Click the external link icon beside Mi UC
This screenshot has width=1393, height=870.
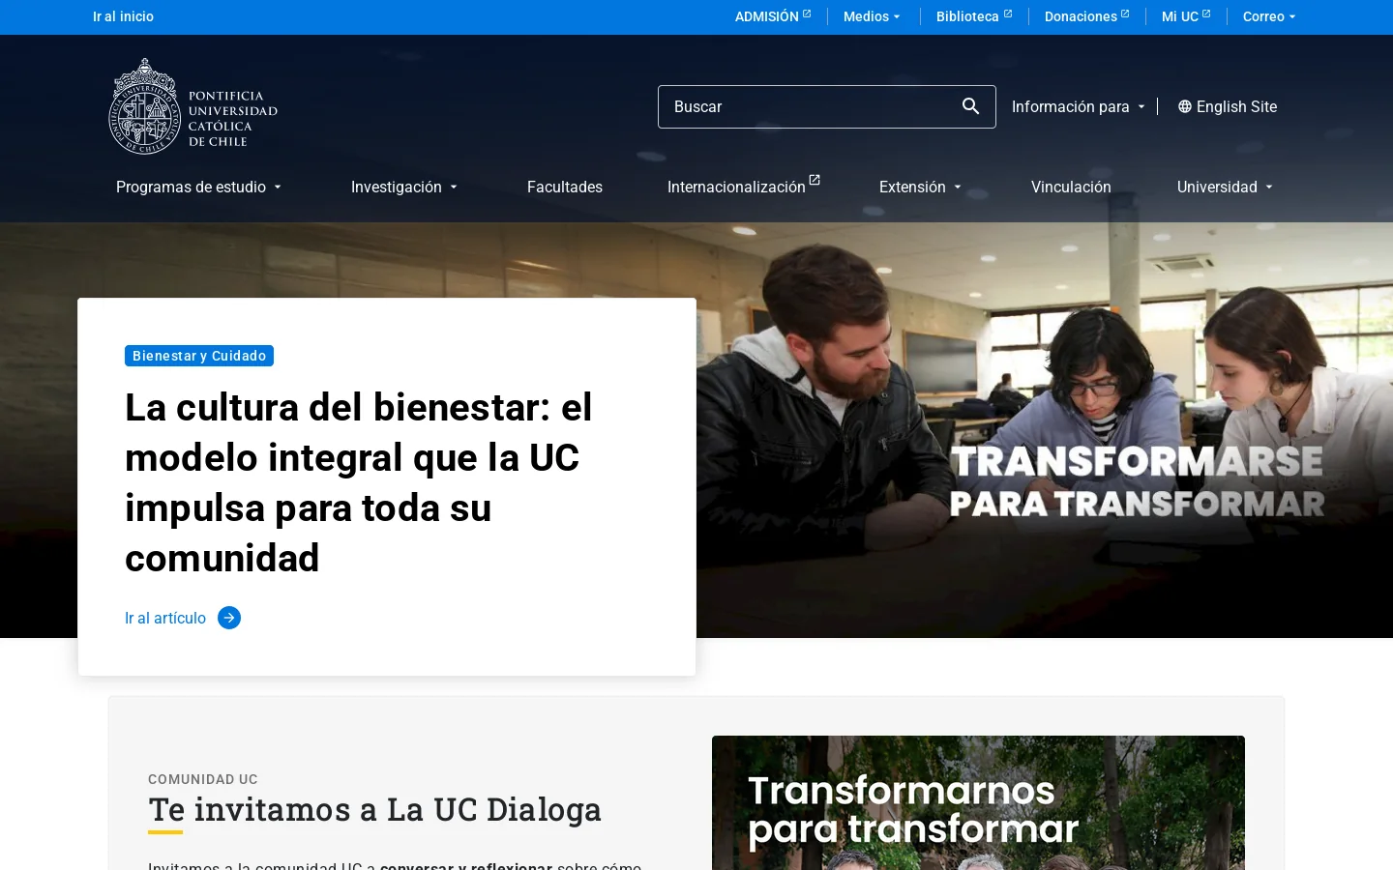coord(1206,14)
